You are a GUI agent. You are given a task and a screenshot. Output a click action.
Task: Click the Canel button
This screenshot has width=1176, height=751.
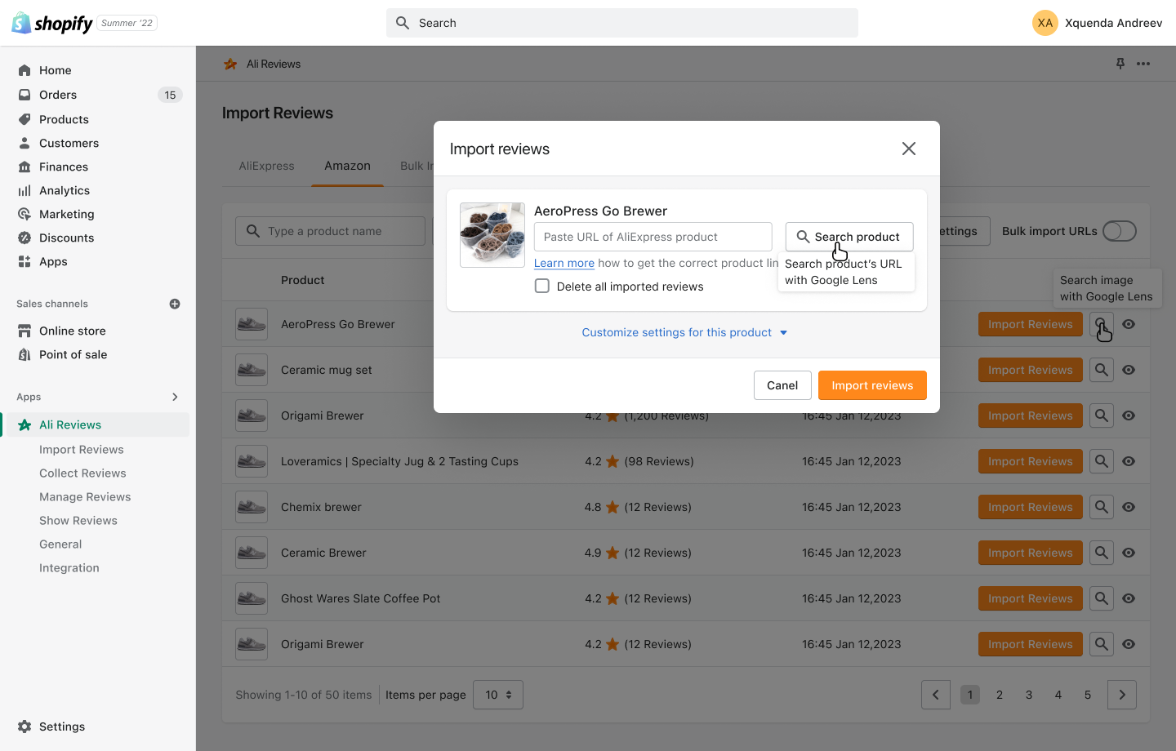coord(782,385)
